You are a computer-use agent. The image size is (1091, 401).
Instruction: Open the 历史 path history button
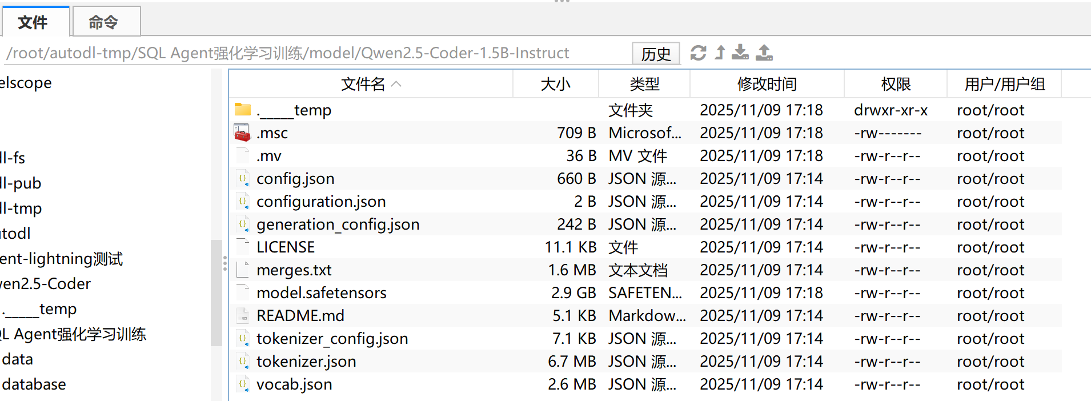(656, 53)
